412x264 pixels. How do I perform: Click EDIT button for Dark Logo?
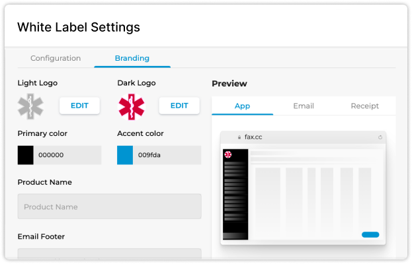[179, 106]
